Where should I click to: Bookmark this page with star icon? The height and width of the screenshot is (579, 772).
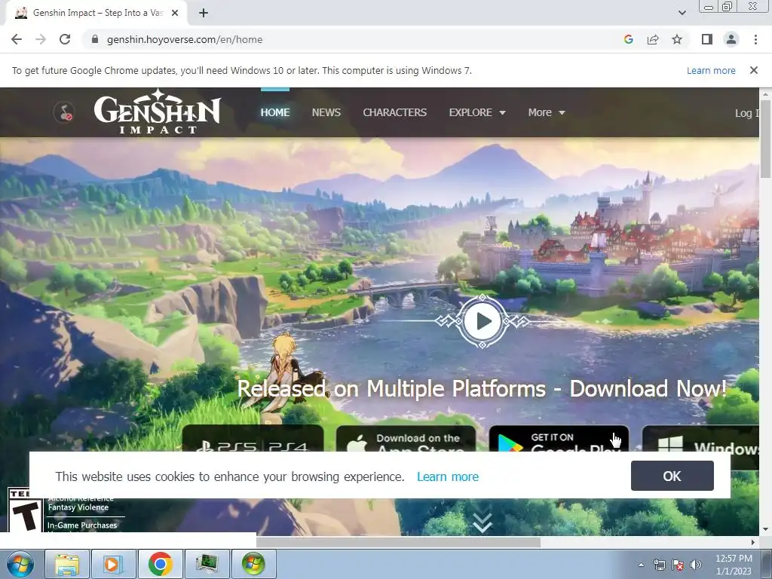click(677, 39)
